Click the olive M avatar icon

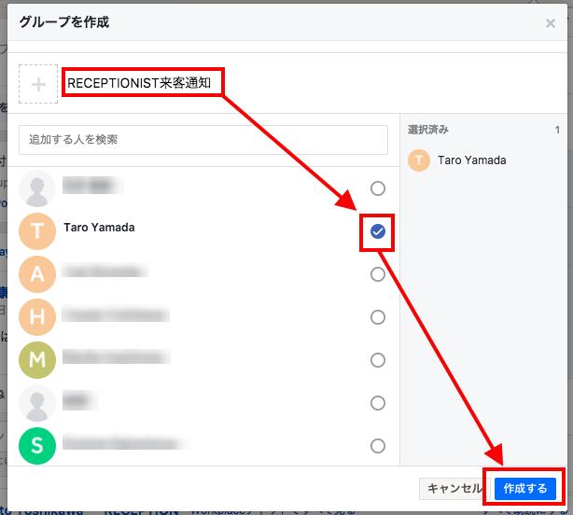coord(38,360)
